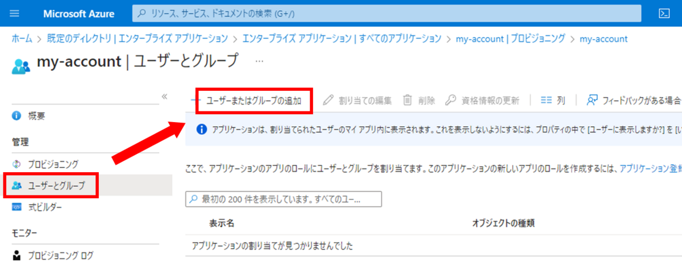This screenshot has width=682, height=263.
Task: Click the my-account users and groups title icon
Action: [20, 65]
